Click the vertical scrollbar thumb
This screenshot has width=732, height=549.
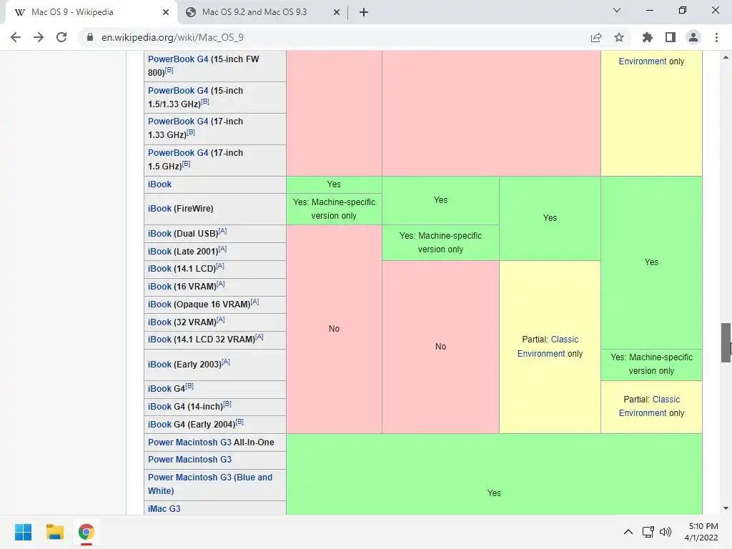(726, 342)
